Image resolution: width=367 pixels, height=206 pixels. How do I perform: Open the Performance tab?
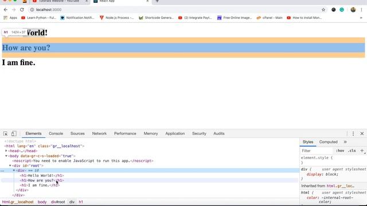click(x=125, y=133)
